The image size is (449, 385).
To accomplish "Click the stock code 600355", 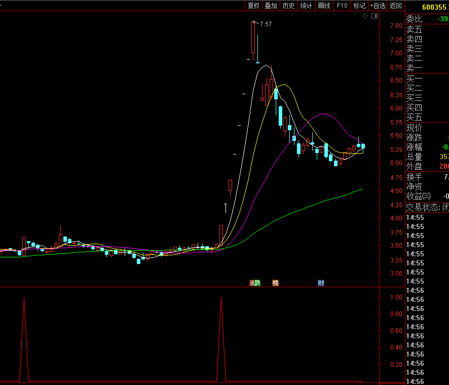I will pos(434,7).
